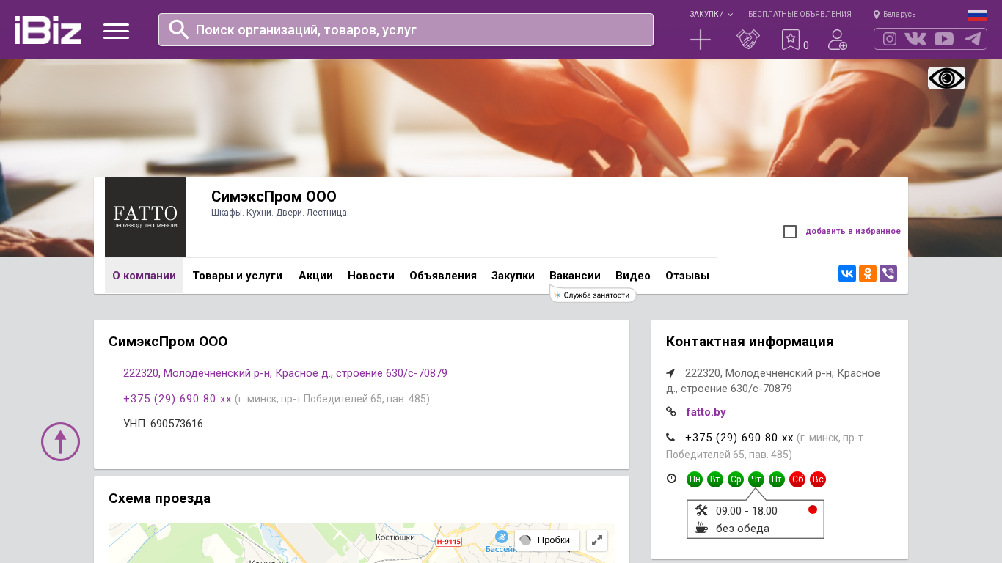Toggle accessibility eye icon
Image resolution: width=1002 pixels, height=563 pixels.
click(946, 78)
